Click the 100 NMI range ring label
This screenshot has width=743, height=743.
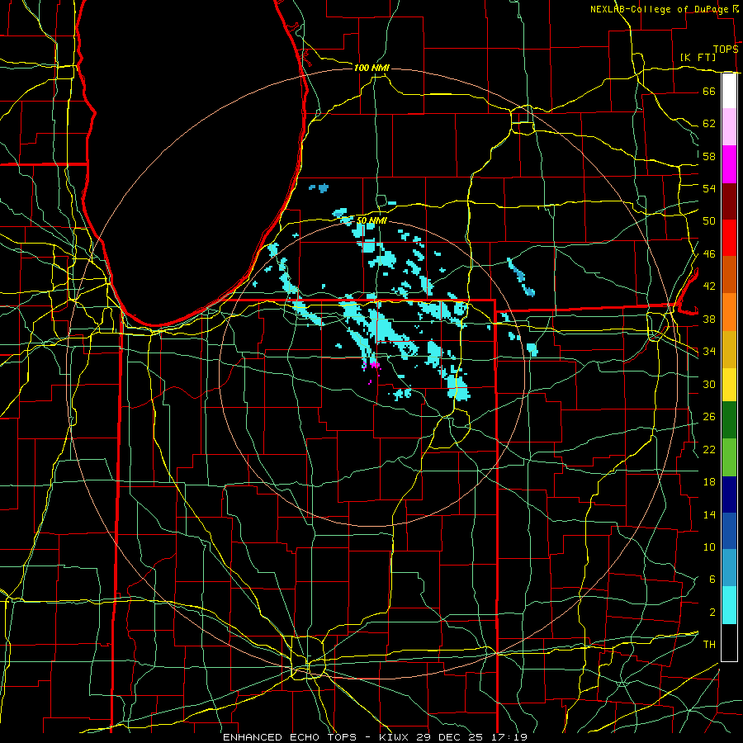[371, 68]
